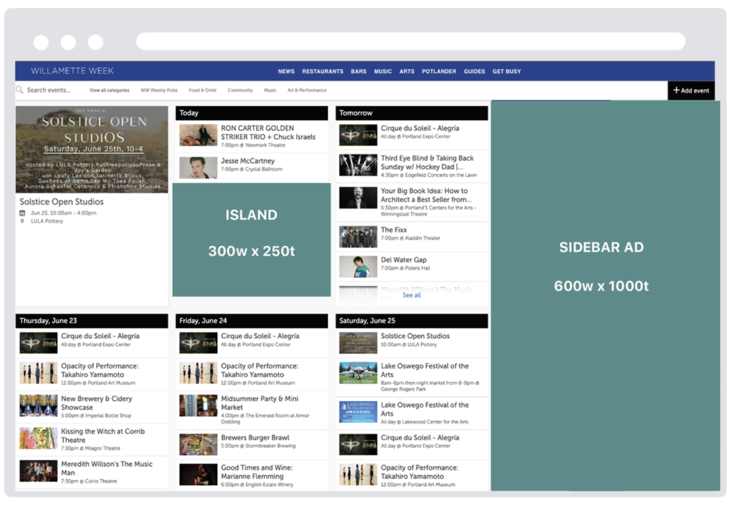Click the Today section header
Image resolution: width=741 pixels, height=508 pixels.
pyautogui.click(x=252, y=113)
